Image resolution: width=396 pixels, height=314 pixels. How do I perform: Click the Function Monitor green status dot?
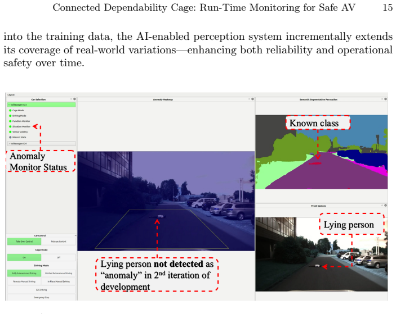pyautogui.click(x=10, y=121)
